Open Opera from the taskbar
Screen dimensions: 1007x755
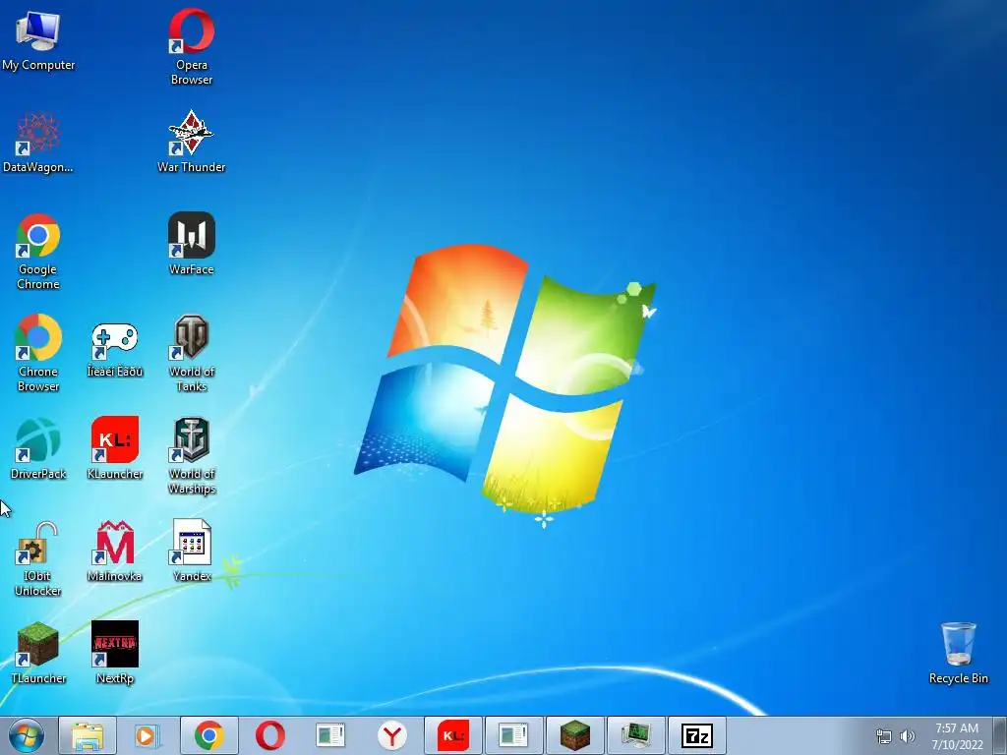pyautogui.click(x=269, y=735)
